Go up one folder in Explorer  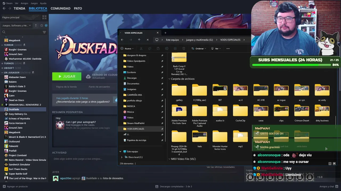139,40
